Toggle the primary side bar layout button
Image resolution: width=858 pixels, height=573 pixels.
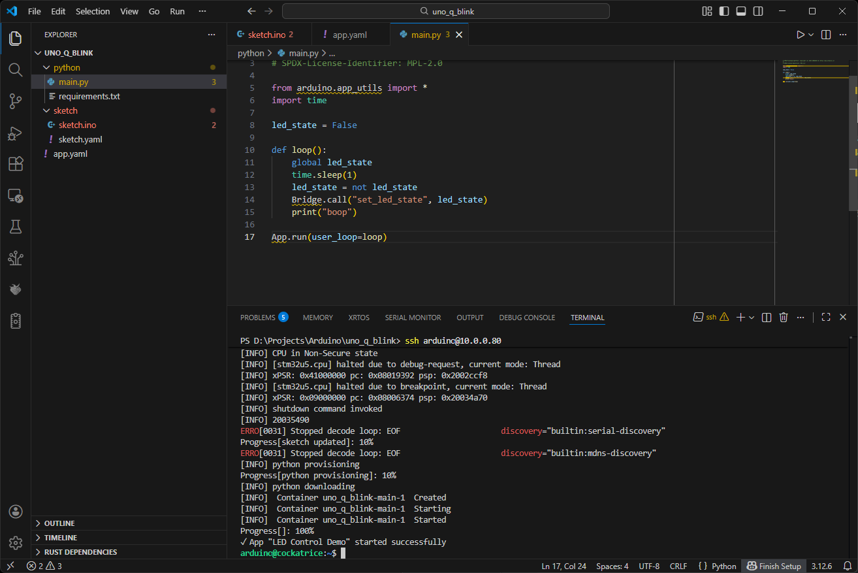point(724,11)
